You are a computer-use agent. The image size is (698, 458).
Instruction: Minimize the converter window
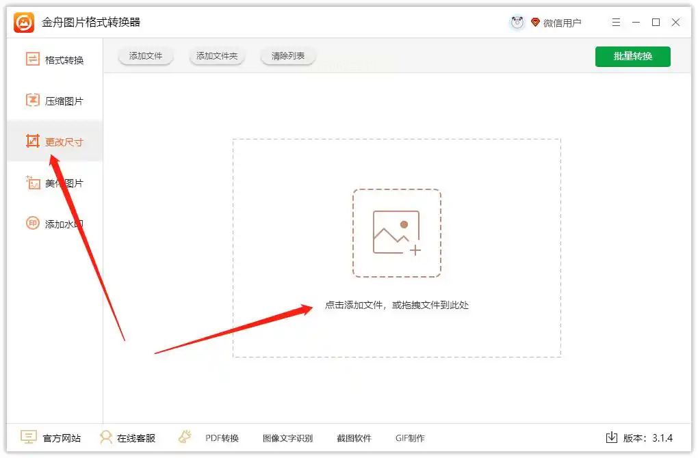tap(636, 23)
